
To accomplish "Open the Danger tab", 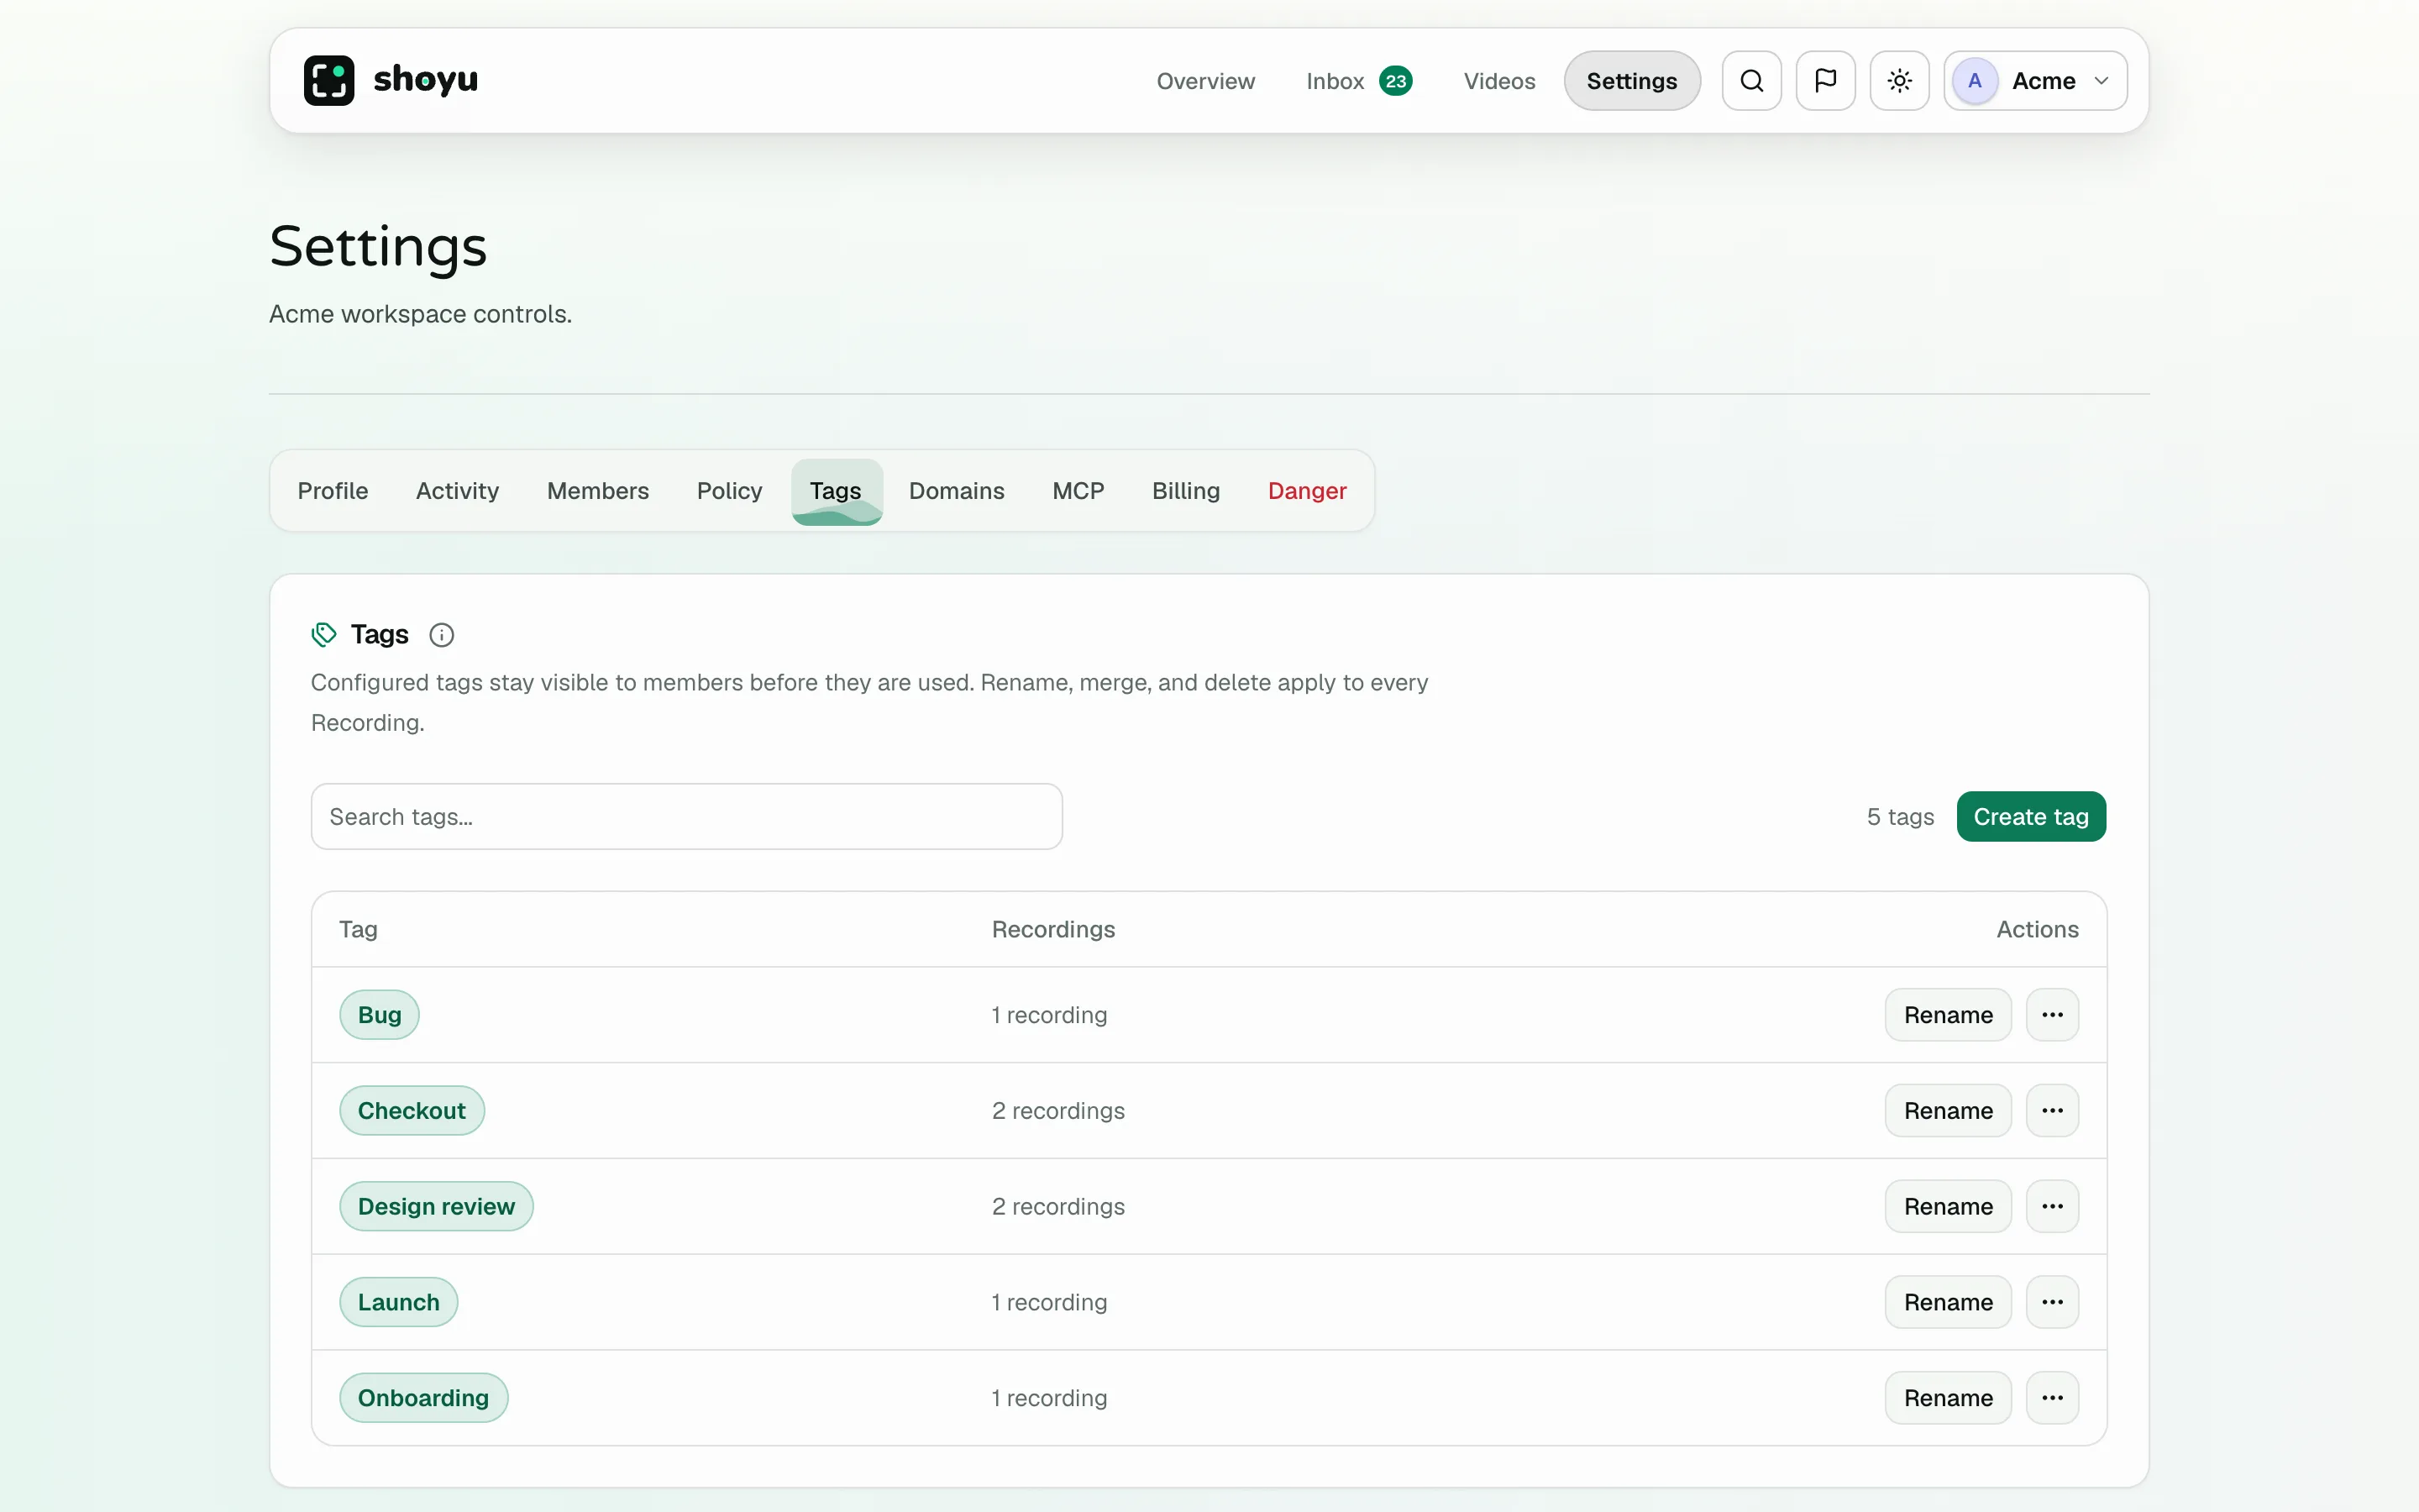I will [x=1306, y=491].
